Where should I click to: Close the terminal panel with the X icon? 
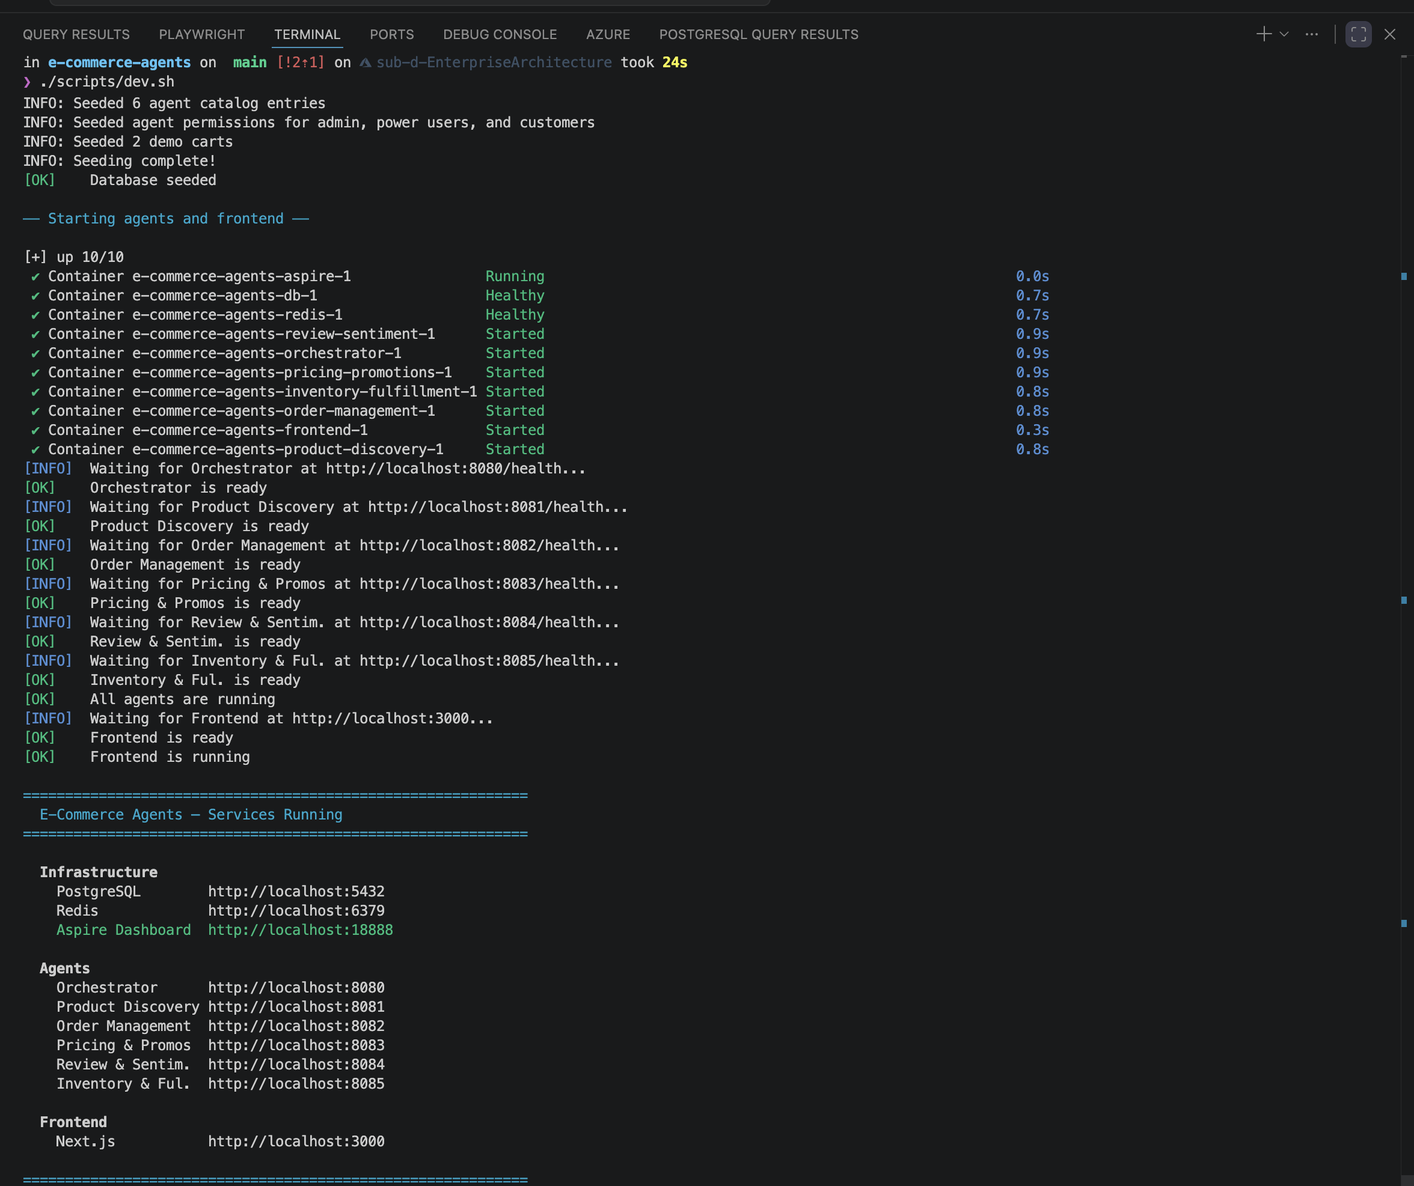pos(1390,34)
